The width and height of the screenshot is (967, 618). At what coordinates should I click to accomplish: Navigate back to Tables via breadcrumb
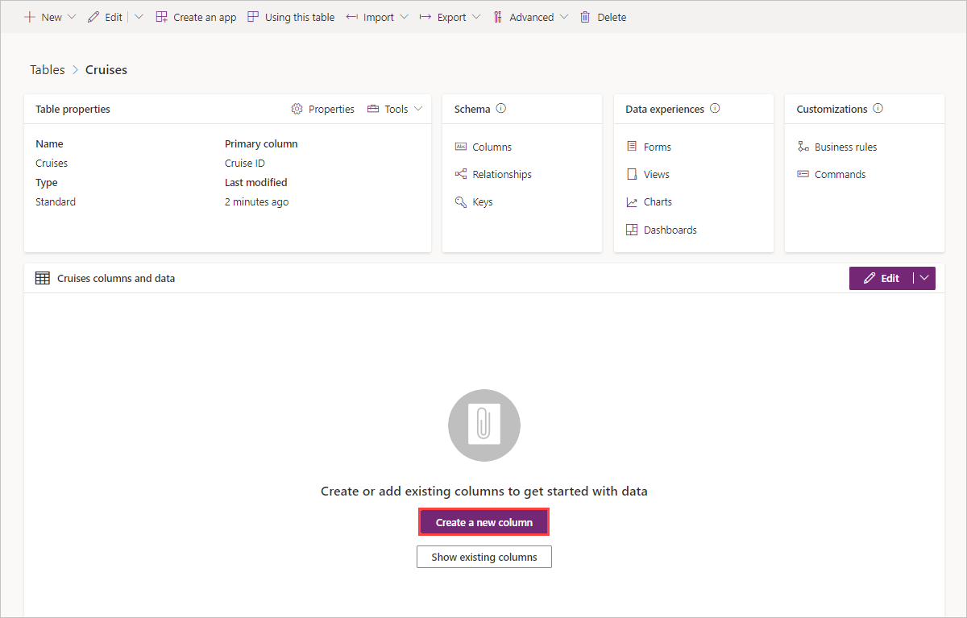tap(47, 69)
